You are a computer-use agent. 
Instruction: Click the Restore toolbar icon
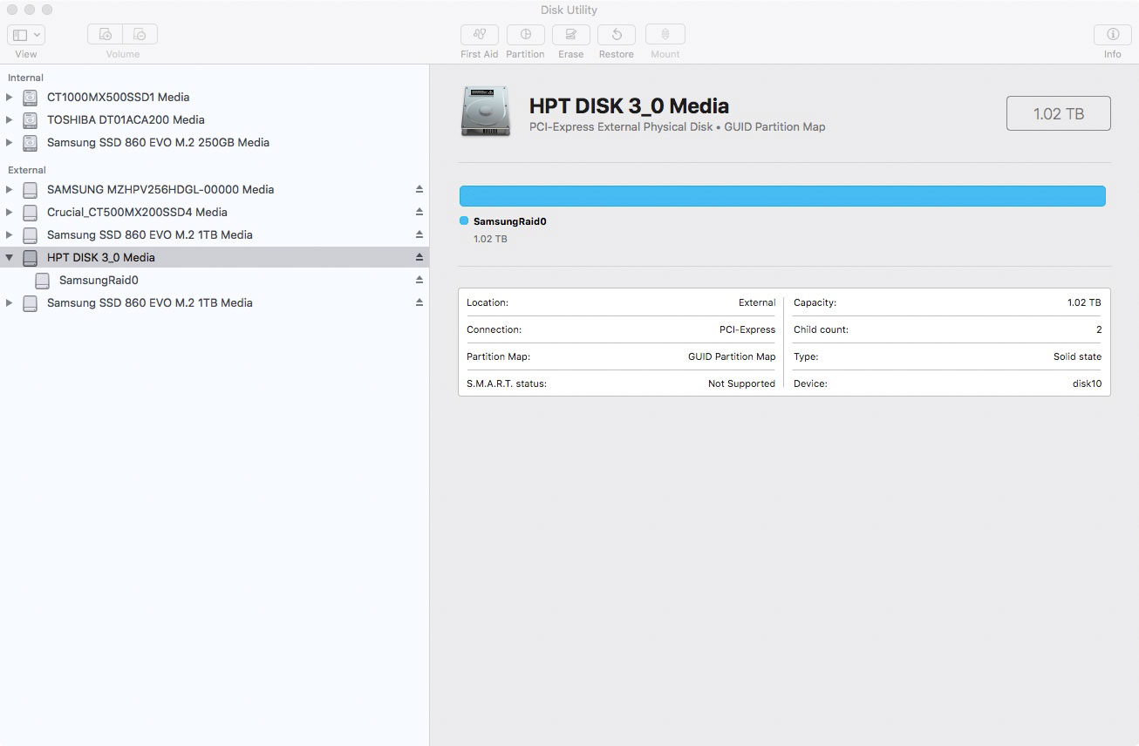(x=617, y=35)
